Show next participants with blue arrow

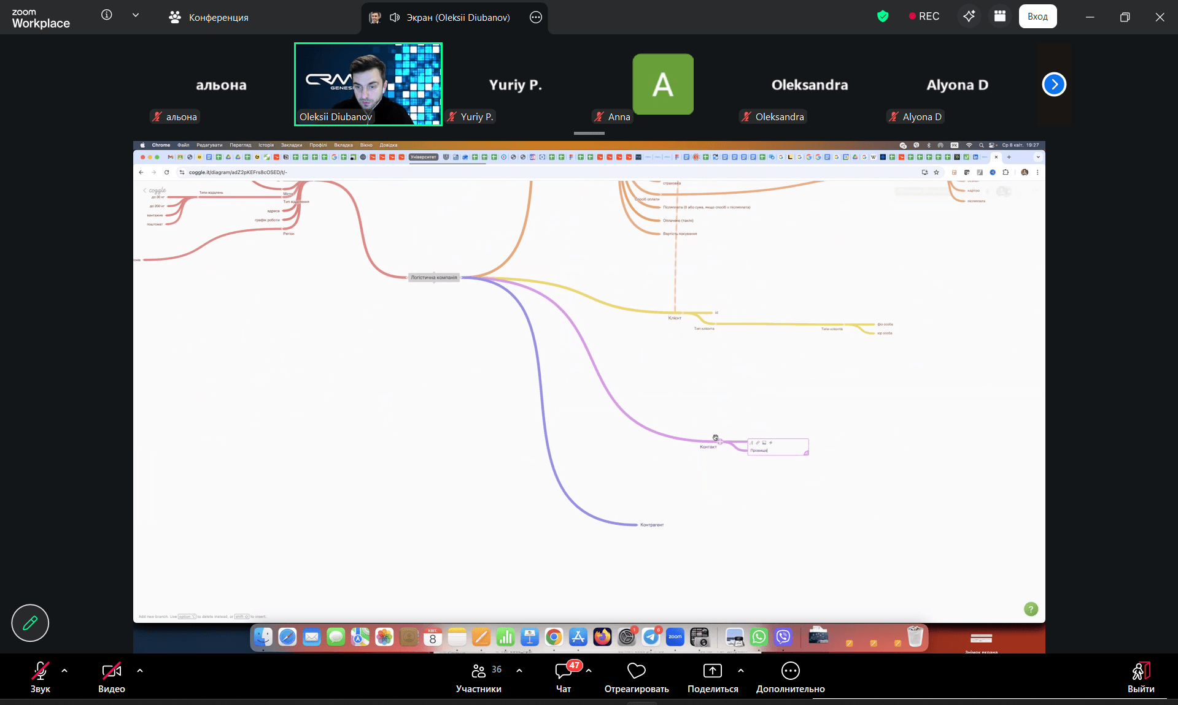coord(1054,85)
